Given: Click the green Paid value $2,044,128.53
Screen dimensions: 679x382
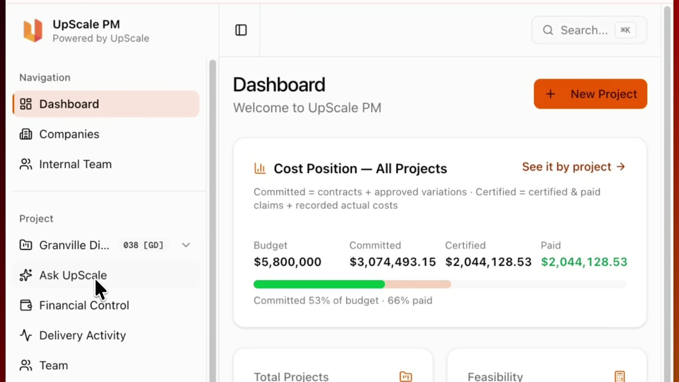Looking at the screenshot, I should pyautogui.click(x=584, y=262).
